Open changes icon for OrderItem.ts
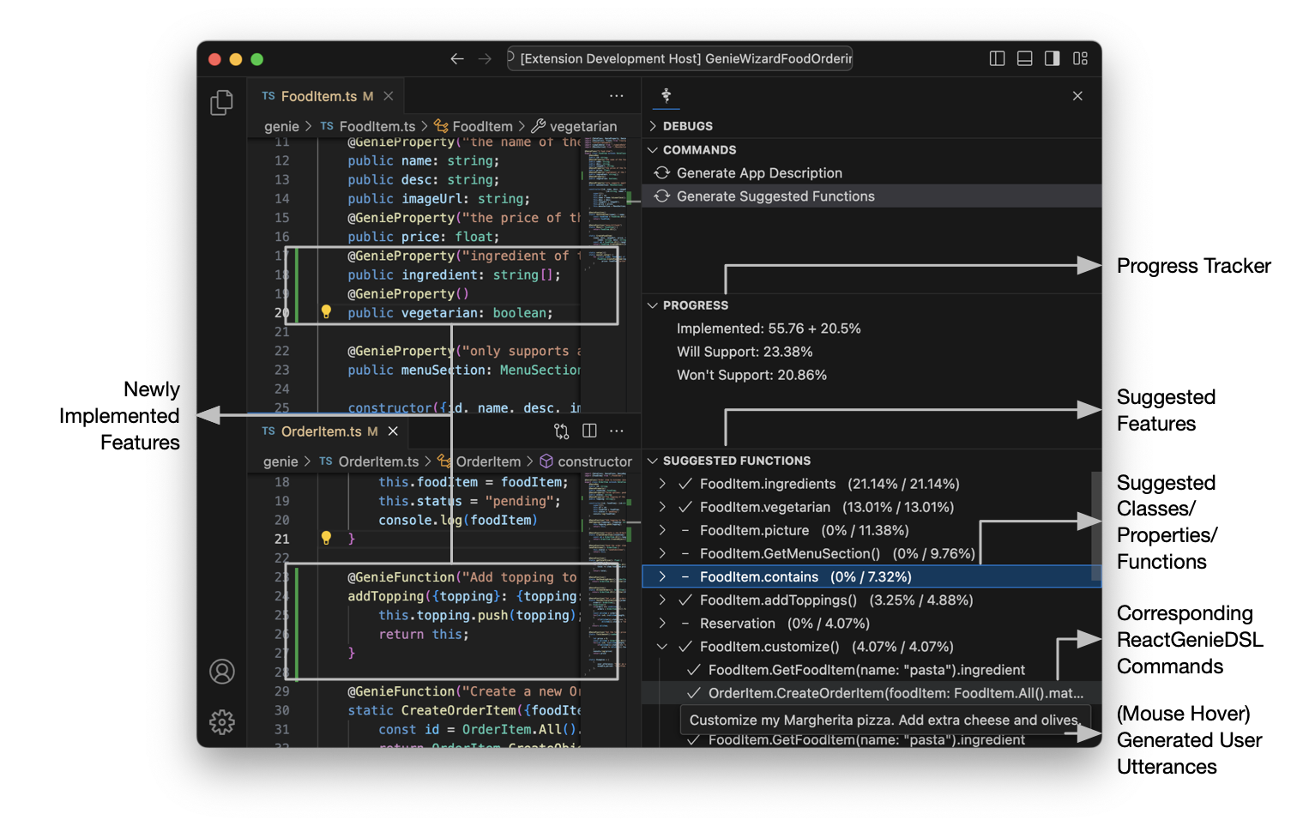Viewport: 1297px width, 826px height. click(561, 431)
